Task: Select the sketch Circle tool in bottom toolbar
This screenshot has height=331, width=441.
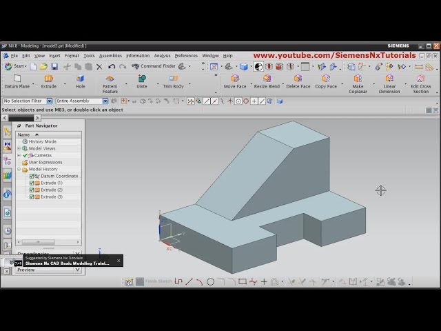Action: [x=210, y=281]
